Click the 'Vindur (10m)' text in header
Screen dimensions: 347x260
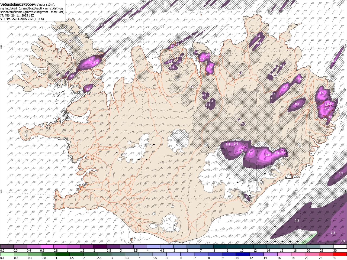pyautogui.click(x=46, y=4)
